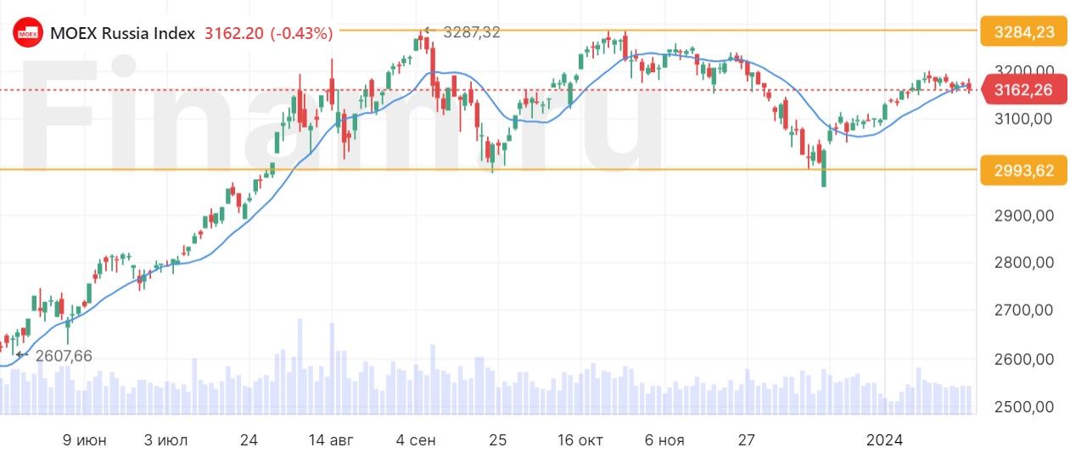Click the (-0.43%) change percentage

tap(301, 34)
